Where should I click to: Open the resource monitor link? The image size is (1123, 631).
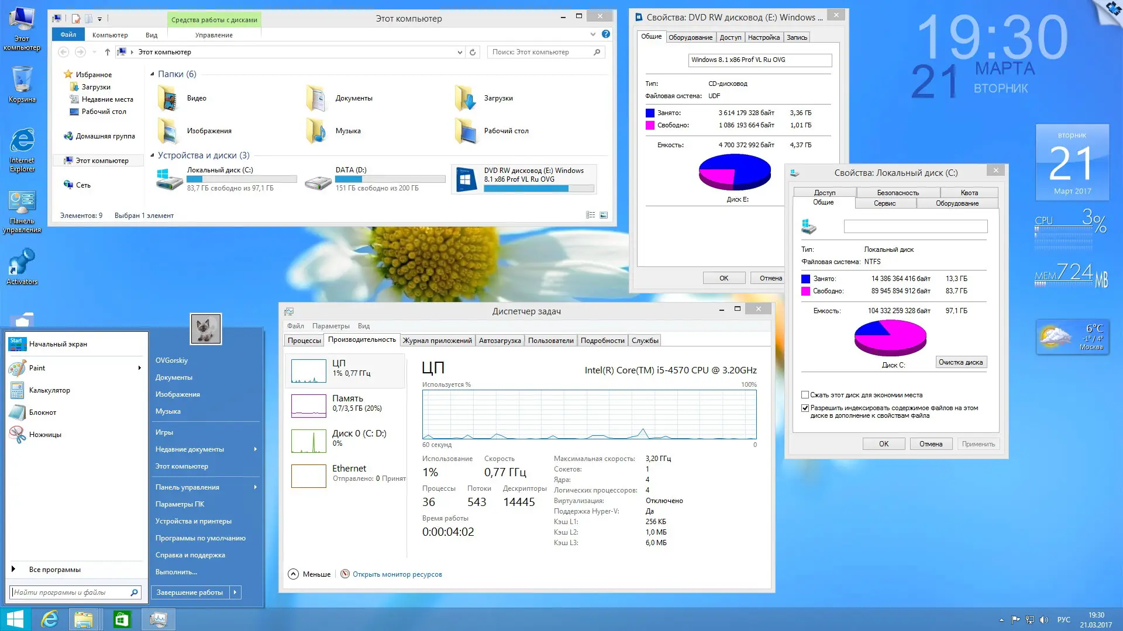[397, 574]
